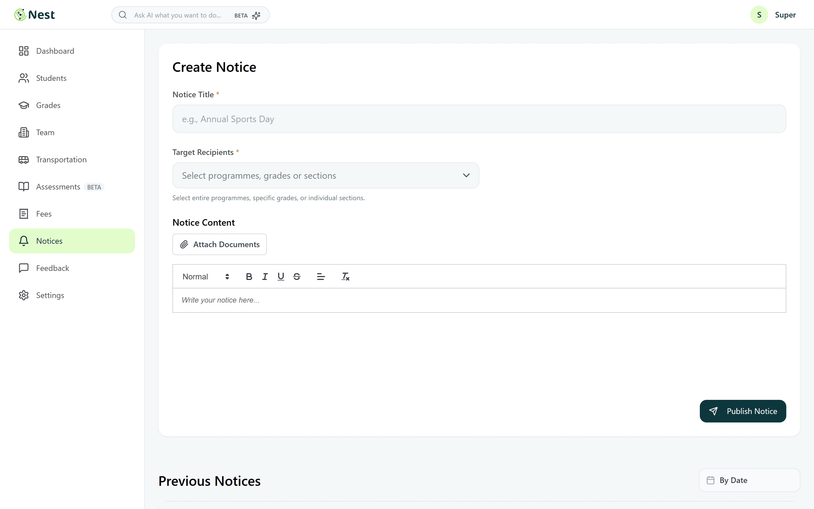Image resolution: width=814 pixels, height=509 pixels.
Task: Click the AI sparkle icon in search bar
Action: [256, 16]
